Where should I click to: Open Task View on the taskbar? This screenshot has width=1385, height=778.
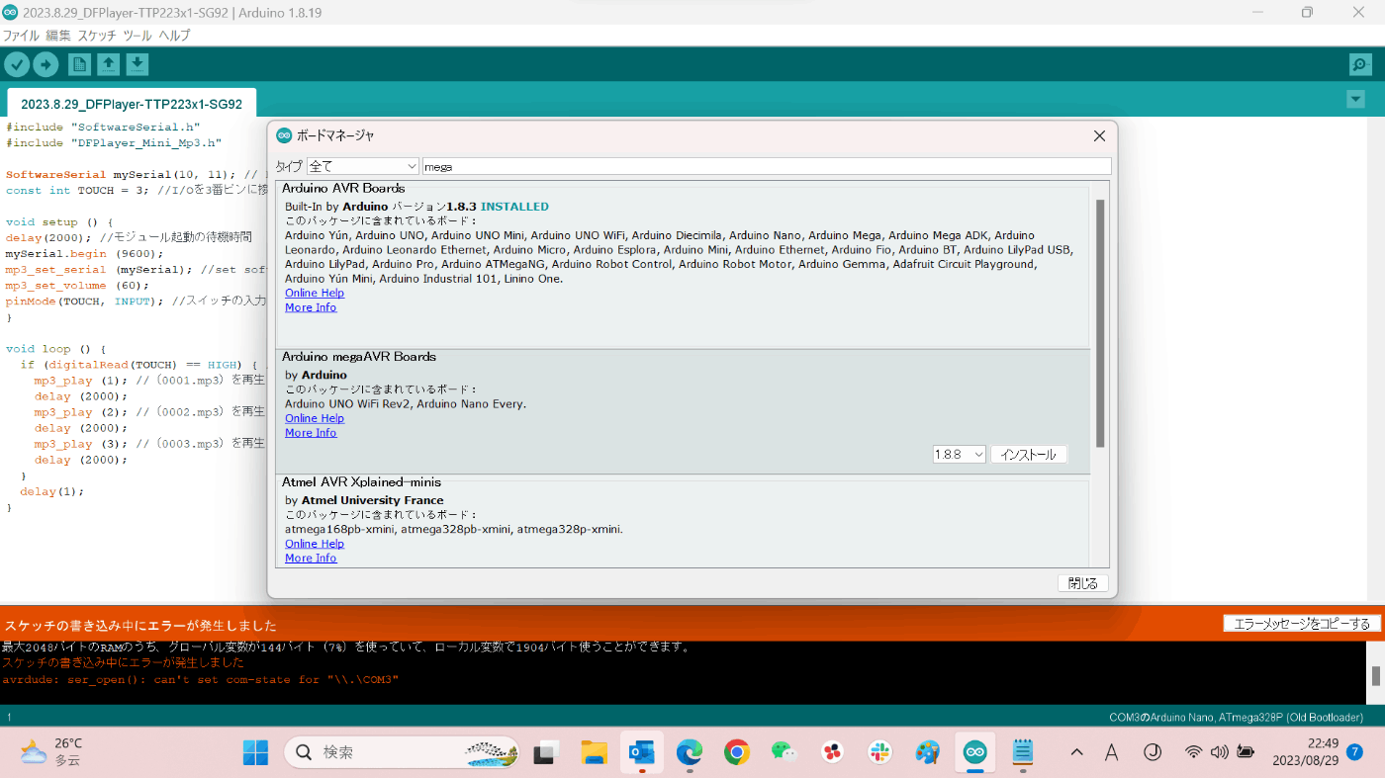(x=547, y=752)
